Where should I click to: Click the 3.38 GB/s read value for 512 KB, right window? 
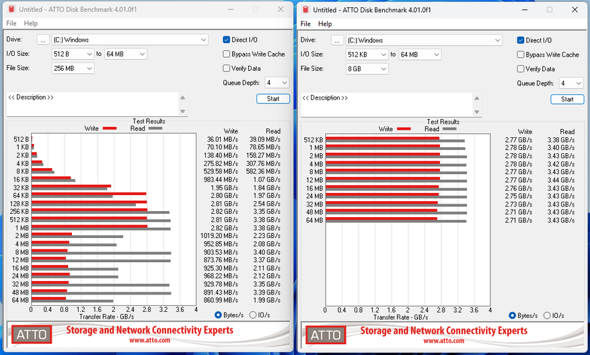[x=561, y=141]
